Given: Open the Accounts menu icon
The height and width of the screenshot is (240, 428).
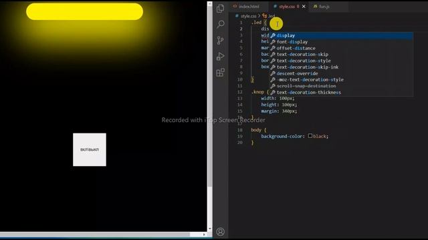Looking at the screenshot, I should (x=220, y=231).
